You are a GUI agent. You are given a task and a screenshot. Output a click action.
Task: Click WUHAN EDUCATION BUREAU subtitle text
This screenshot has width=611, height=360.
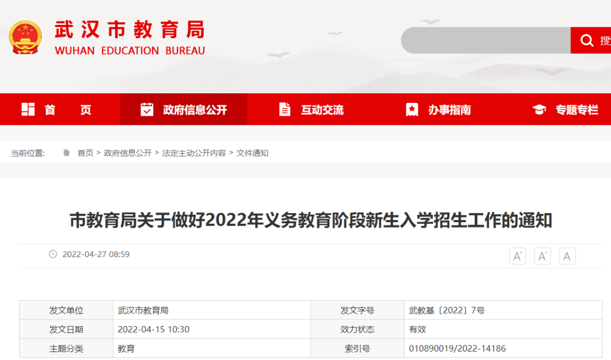pyautogui.click(x=130, y=51)
